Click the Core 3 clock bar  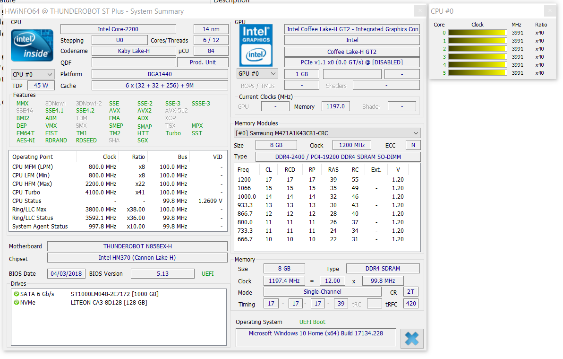(477, 57)
